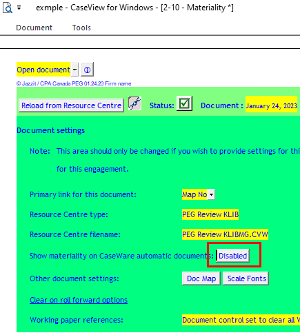
Task: Toggle the Disabled materiality button
Action: click(x=232, y=256)
